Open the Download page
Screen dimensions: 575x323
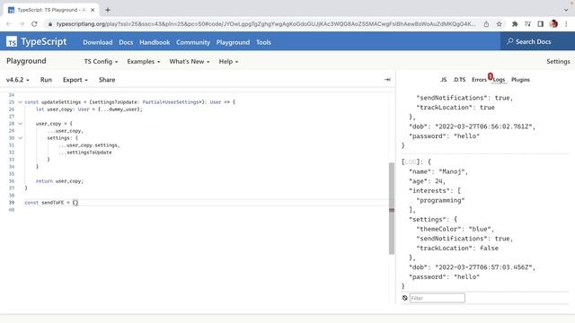98,42
